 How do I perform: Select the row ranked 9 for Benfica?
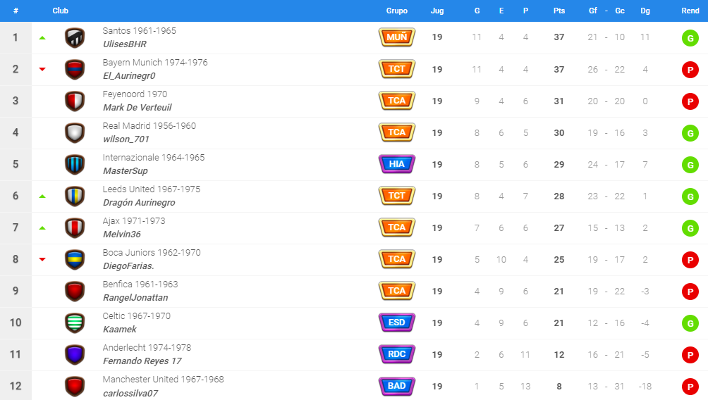pos(354,292)
